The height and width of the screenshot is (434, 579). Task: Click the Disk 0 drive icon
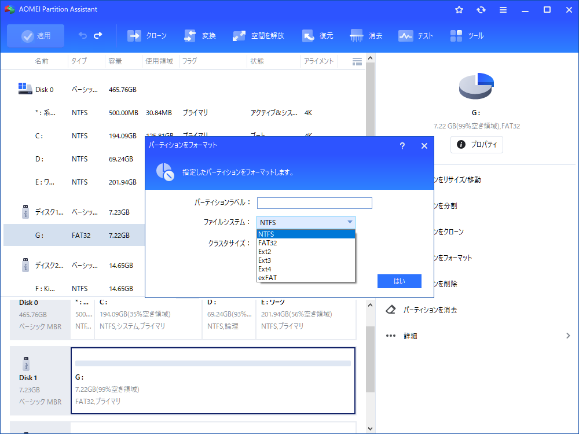coord(25,89)
